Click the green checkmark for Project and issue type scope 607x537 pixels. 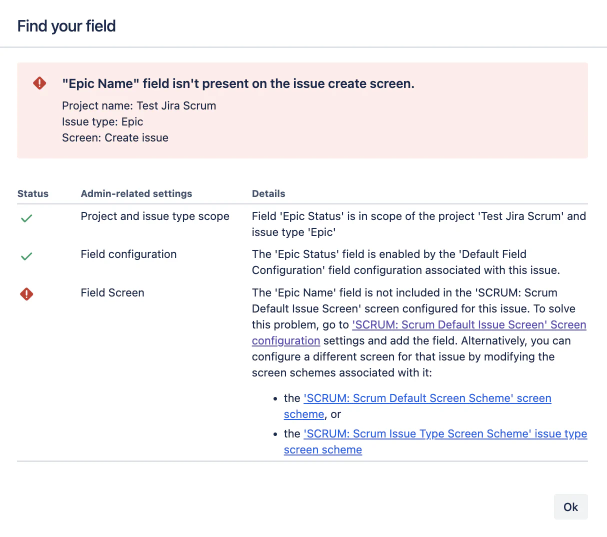coord(26,218)
